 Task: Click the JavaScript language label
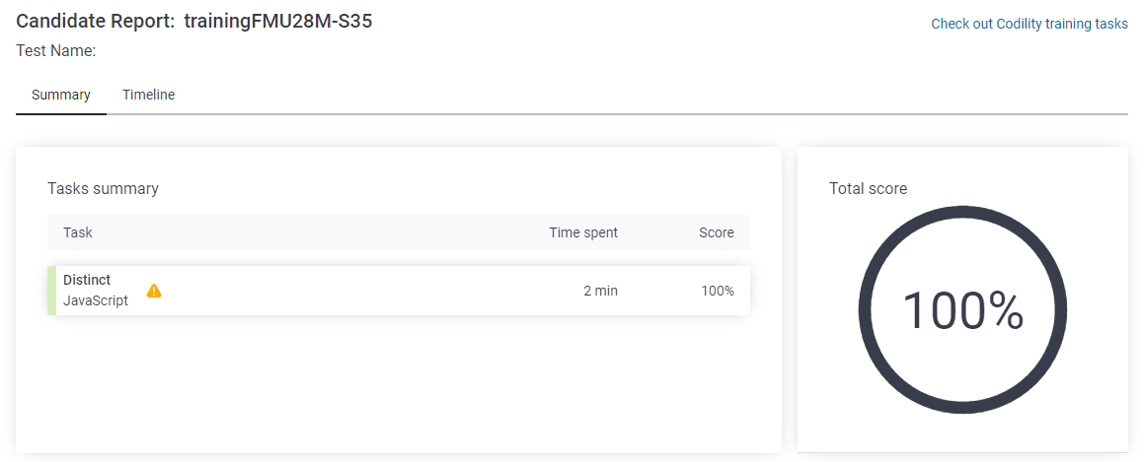click(96, 300)
